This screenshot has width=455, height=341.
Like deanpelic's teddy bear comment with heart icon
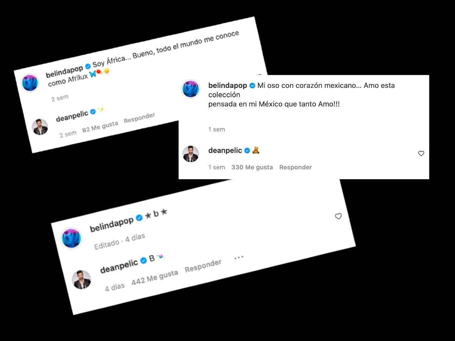[x=421, y=153]
